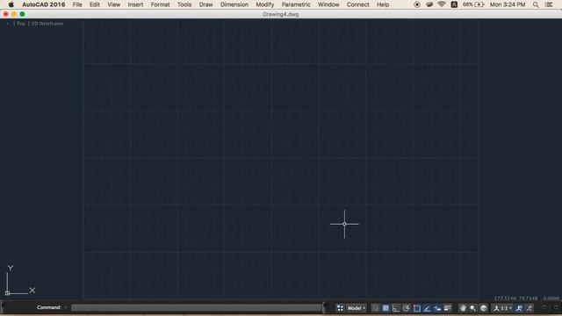The height and width of the screenshot is (316, 562).
Task: Open the Help menu
Action: coord(383,4)
